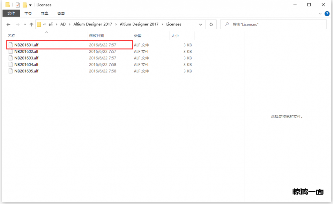Click the Back navigation arrow
Image resolution: width=333 pixels, height=204 pixels.
coord(8,24)
